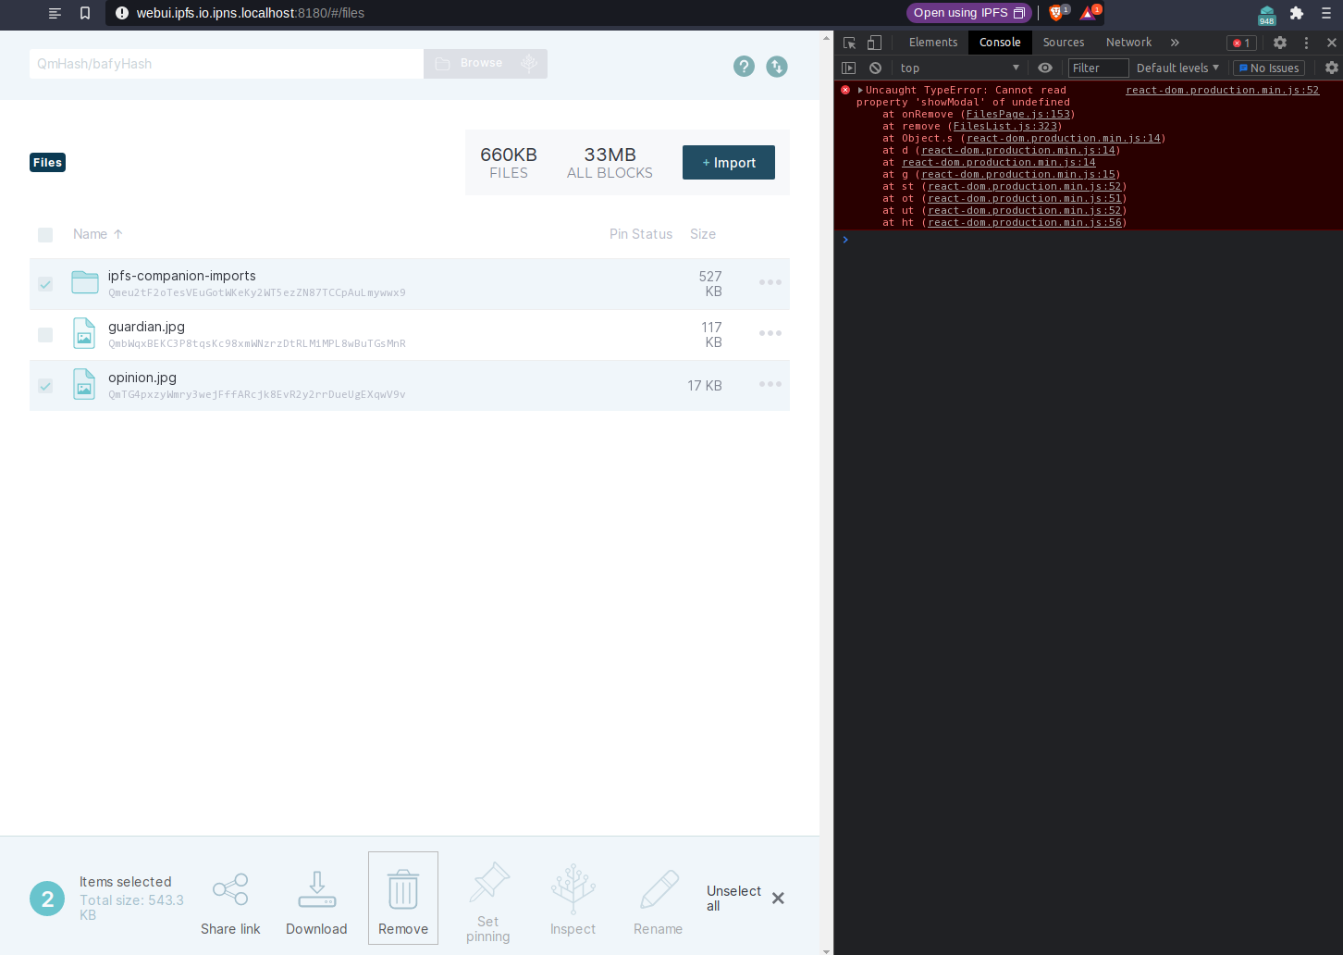Click the Import button

pos(728,162)
